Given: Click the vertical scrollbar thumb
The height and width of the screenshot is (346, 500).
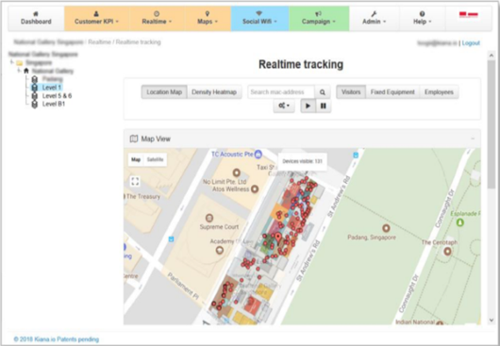Looking at the screenshot, I should pyautogui.click(x=492, y=124).
